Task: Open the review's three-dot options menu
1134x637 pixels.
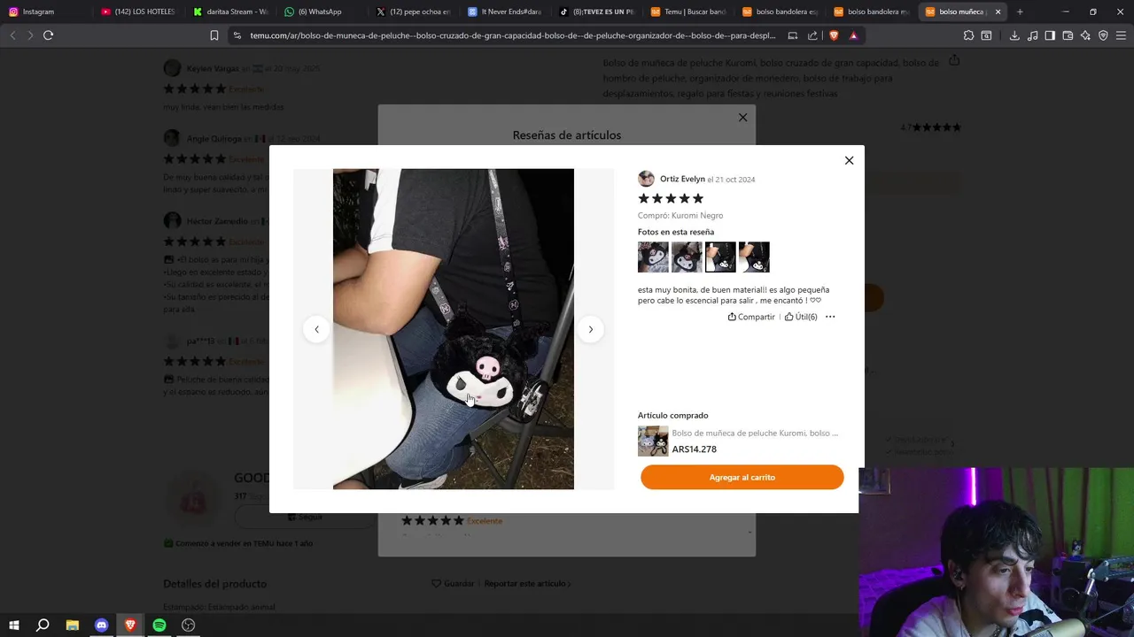Action: pos(830,317)
